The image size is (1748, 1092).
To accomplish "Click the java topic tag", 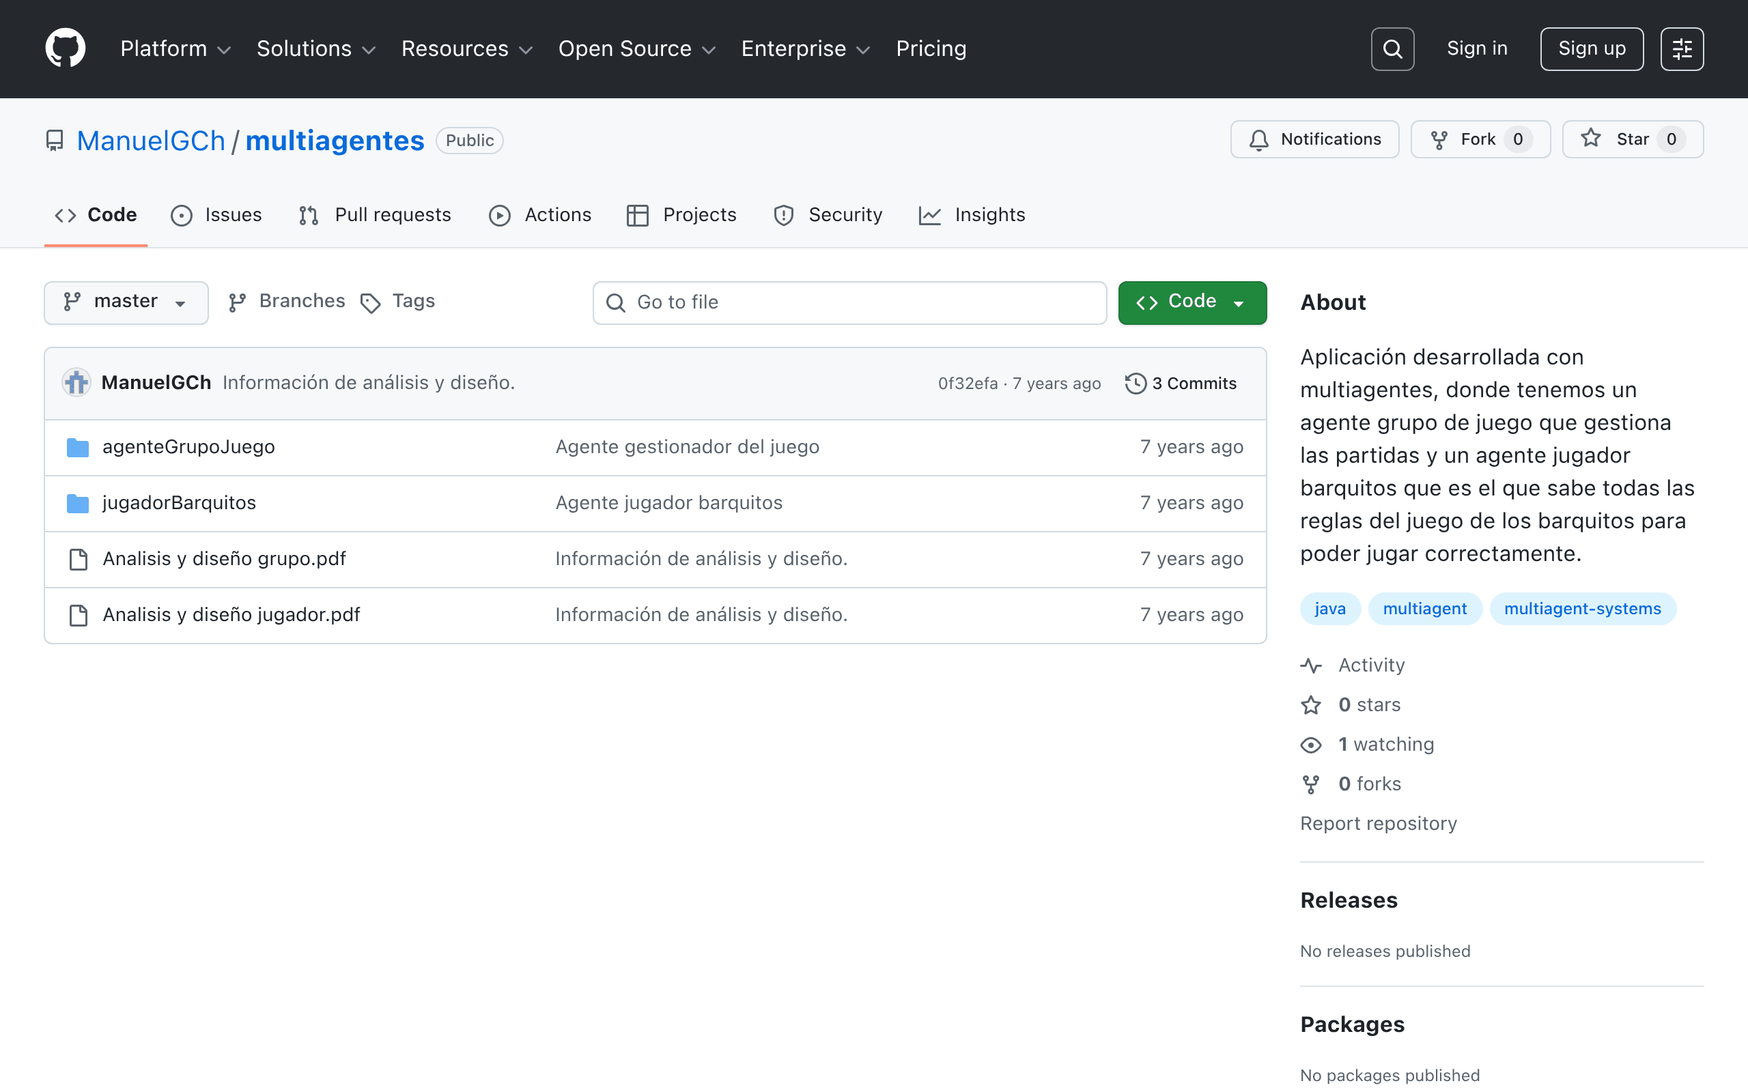I will pos(1330,609).
